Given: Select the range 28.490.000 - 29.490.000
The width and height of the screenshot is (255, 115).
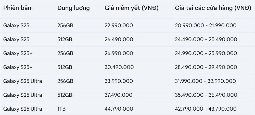Looking at the screenshot, I should click(206, 67).
